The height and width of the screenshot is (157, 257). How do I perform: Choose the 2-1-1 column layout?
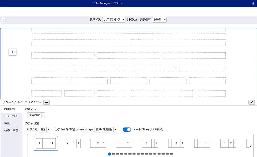[x=72, y=143]
